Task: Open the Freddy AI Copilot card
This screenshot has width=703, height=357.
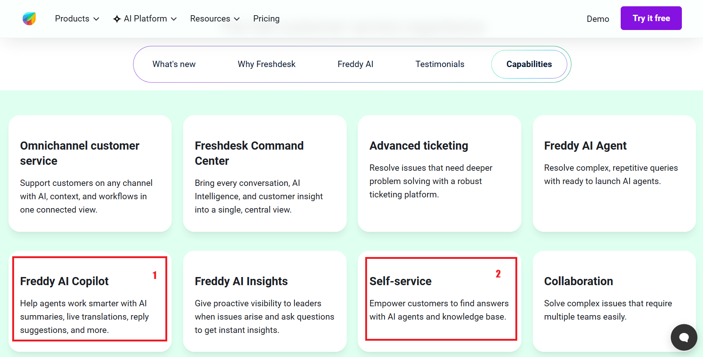Action: point(90,301)
